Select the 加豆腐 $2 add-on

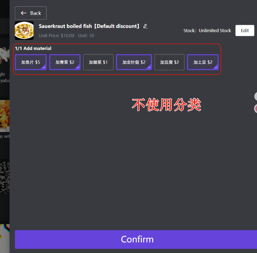(x=169, y=62)
